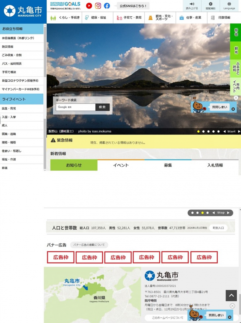
Task: Open the YouTube channel icon
Action: (x=89, y=6)
